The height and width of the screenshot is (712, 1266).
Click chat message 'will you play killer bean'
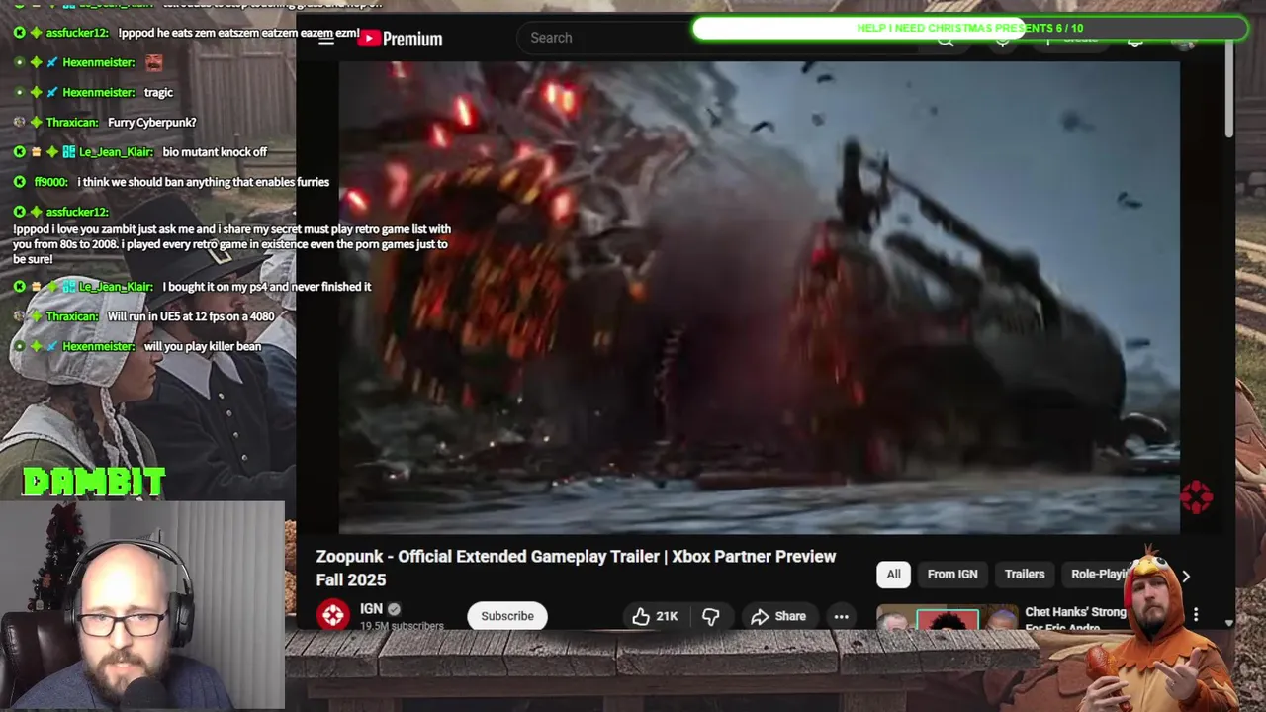tap(203, 346)
